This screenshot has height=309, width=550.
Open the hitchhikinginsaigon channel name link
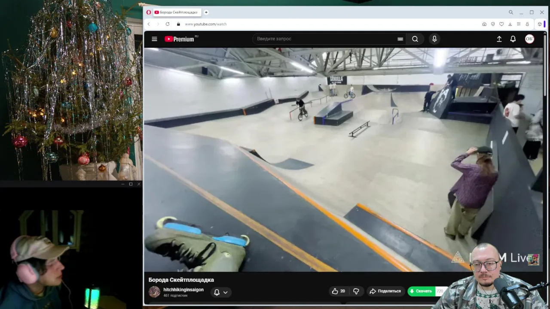click(x=183, y=290)
